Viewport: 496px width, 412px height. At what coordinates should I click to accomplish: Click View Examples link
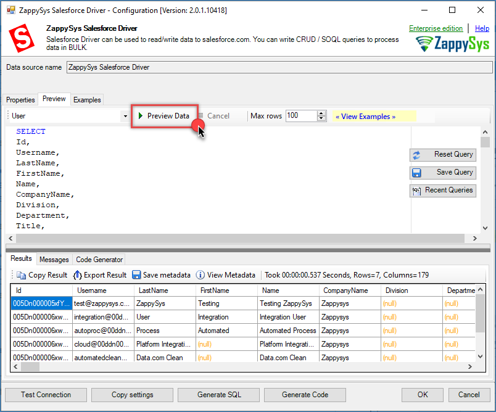click(x=365, y=117)
